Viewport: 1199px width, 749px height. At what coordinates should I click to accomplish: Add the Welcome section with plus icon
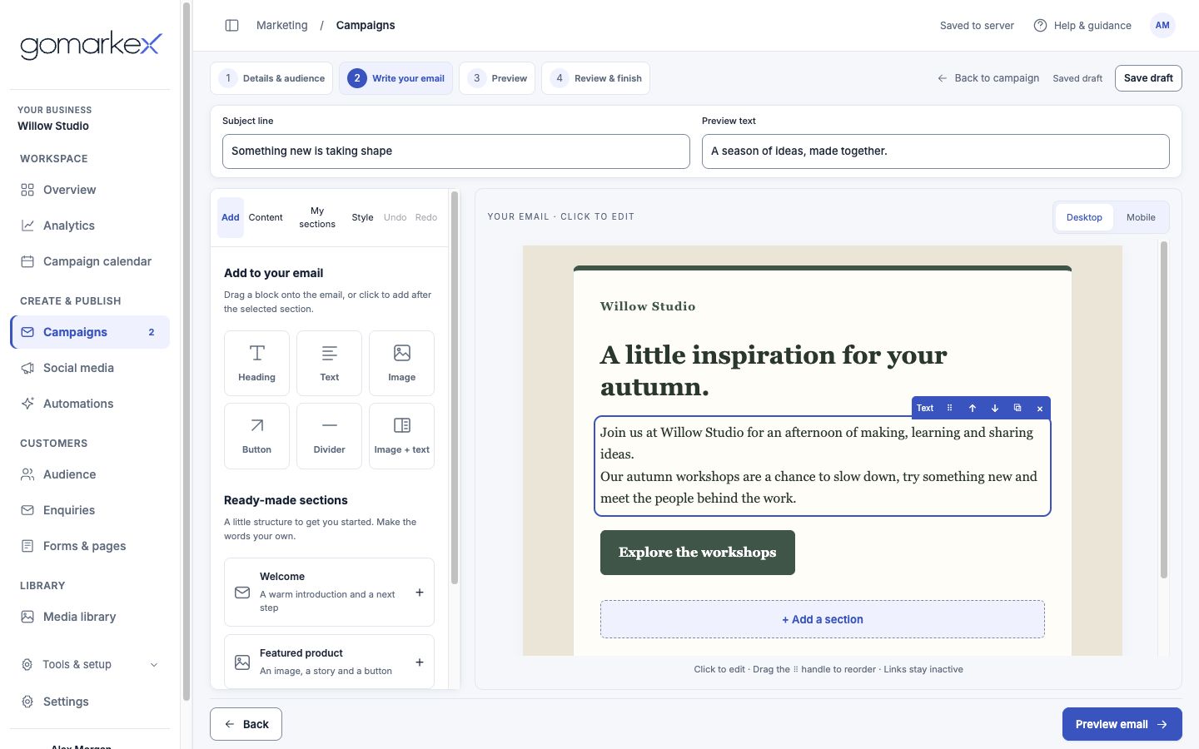pyautogui.click(x=420, y=593)
